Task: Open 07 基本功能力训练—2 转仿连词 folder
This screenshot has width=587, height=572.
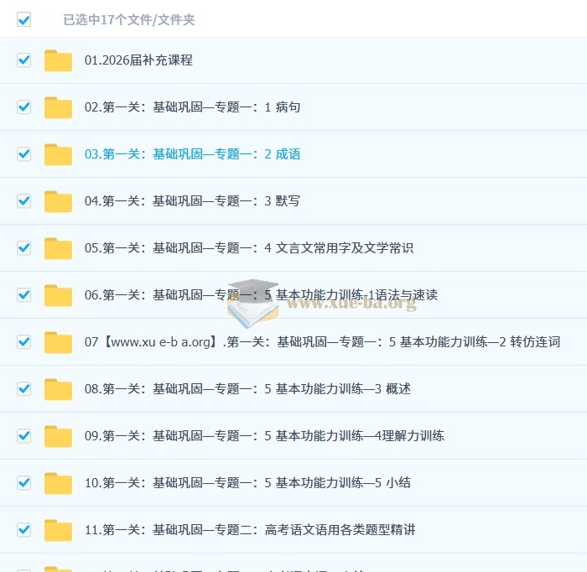Action: click(x=322, y=342)
